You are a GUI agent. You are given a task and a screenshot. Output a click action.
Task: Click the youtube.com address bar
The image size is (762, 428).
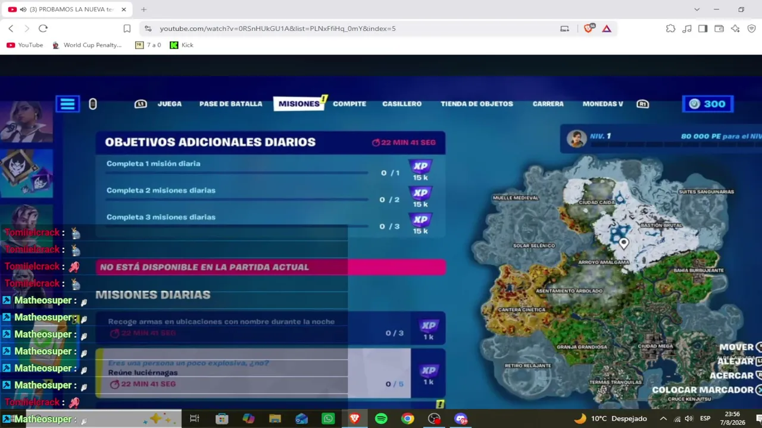277,29
